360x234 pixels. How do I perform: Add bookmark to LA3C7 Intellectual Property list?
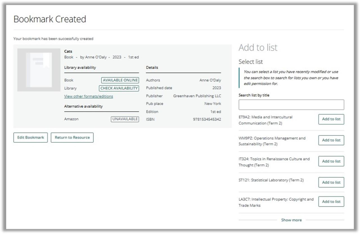pos(331,201)
